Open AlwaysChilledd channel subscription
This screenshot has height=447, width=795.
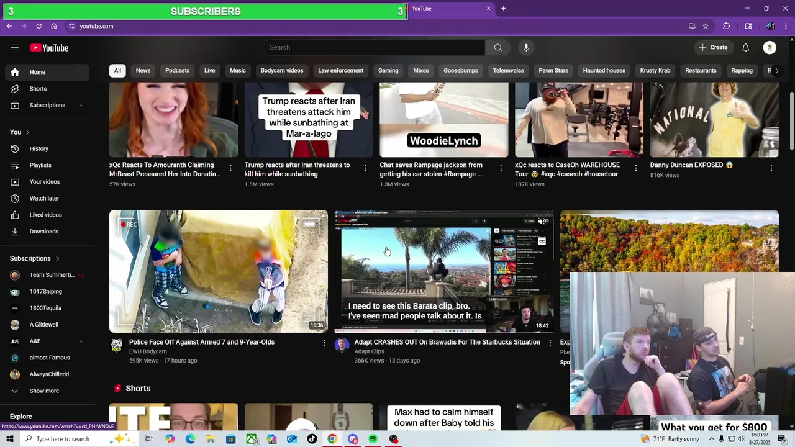47,374
